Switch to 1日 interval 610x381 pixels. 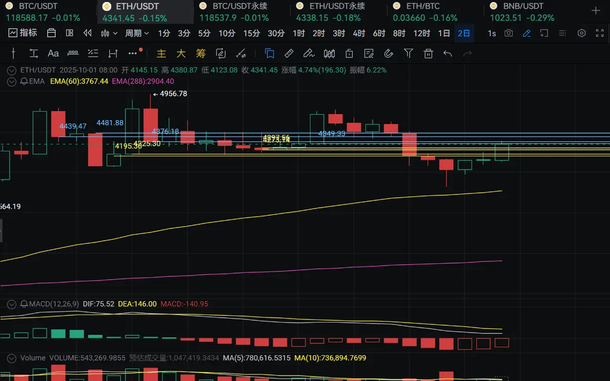[x=444, y=33]
